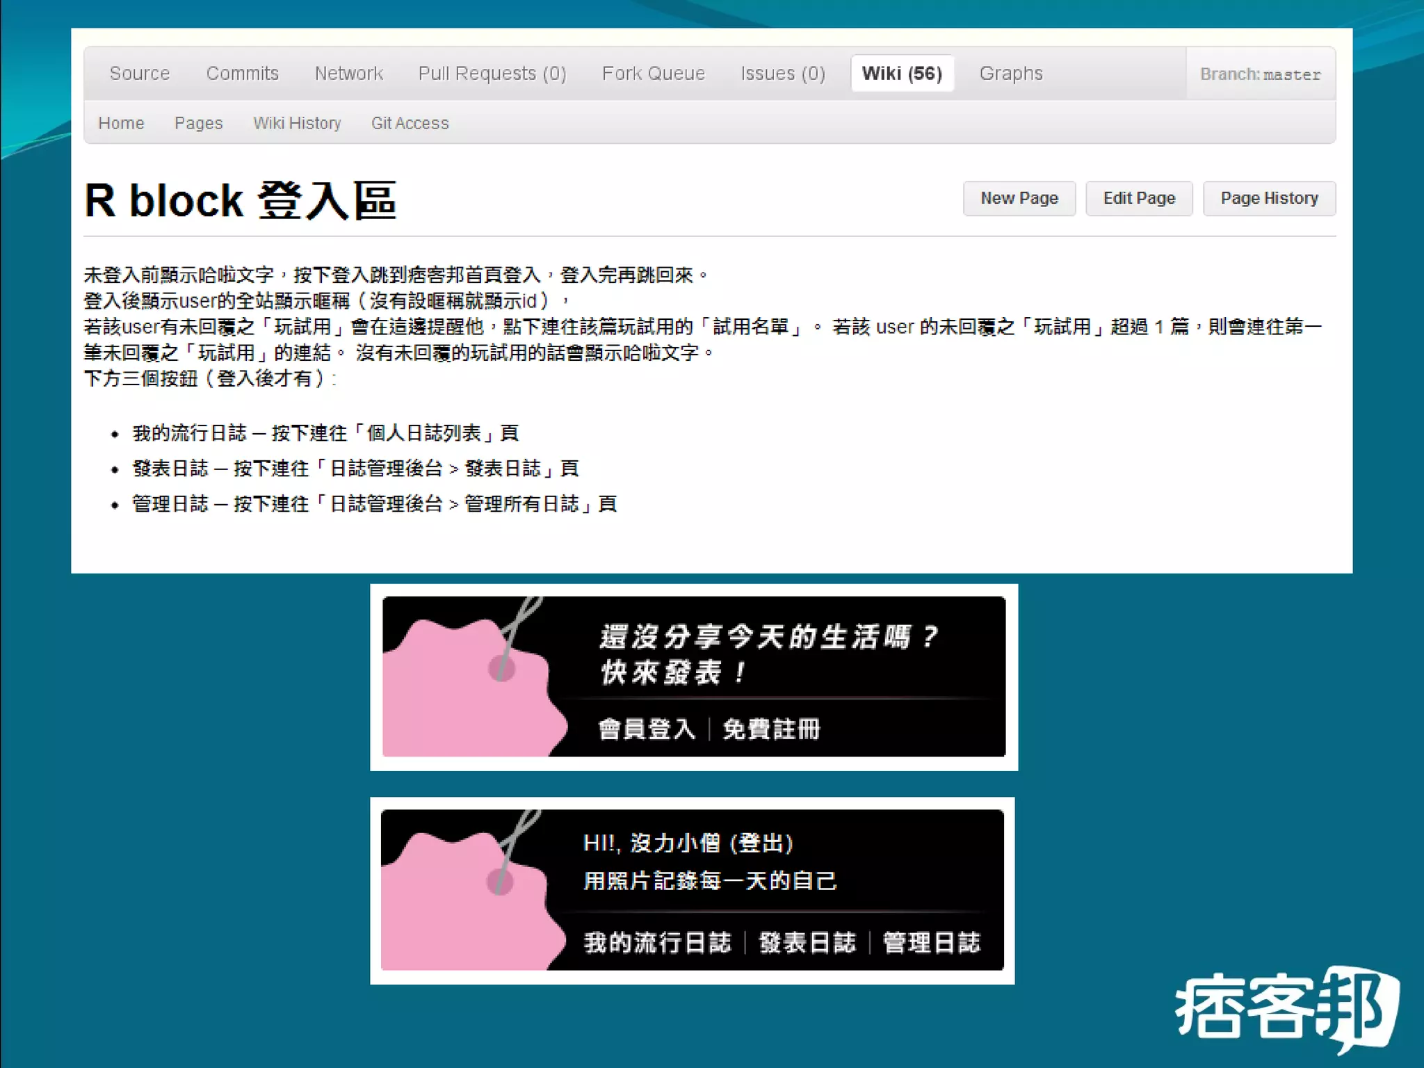This screenshot has width=1424, height=1068.
Task: Open the Source tab
Action: [139, 74]
